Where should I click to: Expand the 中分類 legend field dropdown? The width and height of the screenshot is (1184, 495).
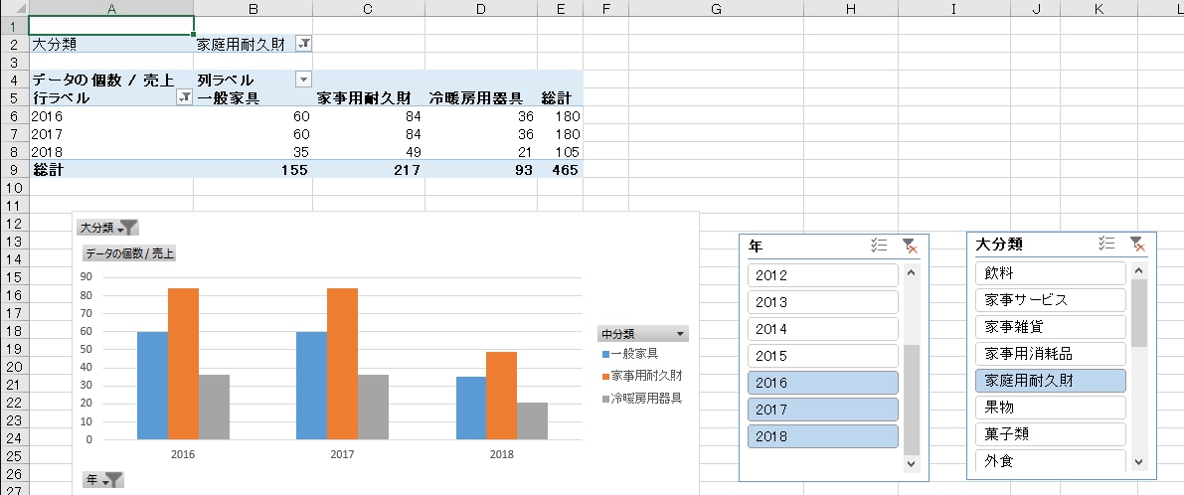tap(680, 334)
